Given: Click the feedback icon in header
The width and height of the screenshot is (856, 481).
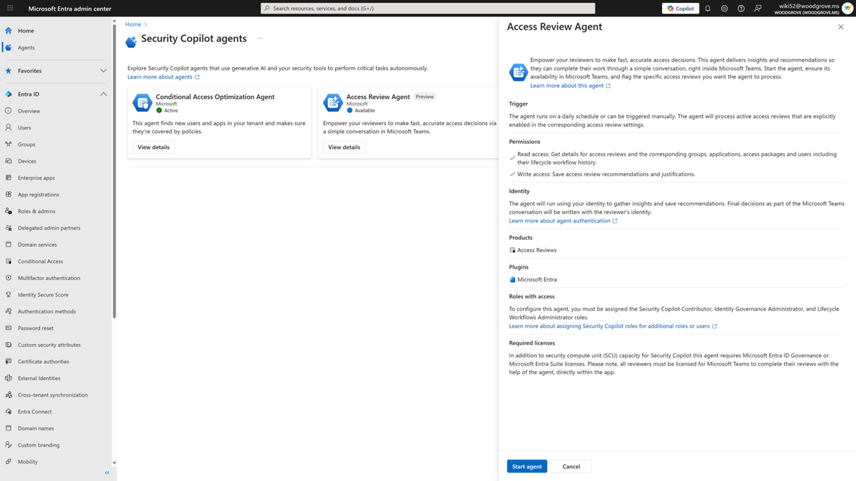Looking at the screenshot, I should [x=758, y=8].
